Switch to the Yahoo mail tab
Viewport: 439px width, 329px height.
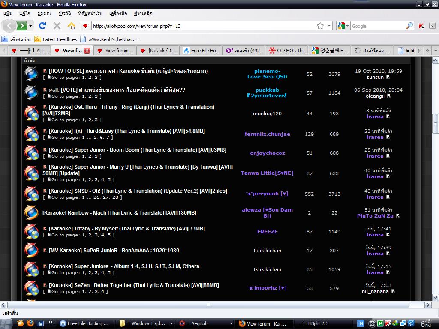(x=244, y=51)
